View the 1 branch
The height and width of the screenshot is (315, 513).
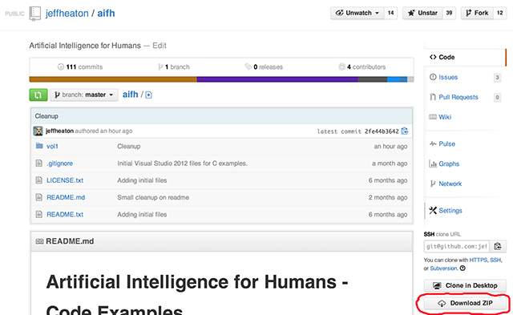pos(173,67)
